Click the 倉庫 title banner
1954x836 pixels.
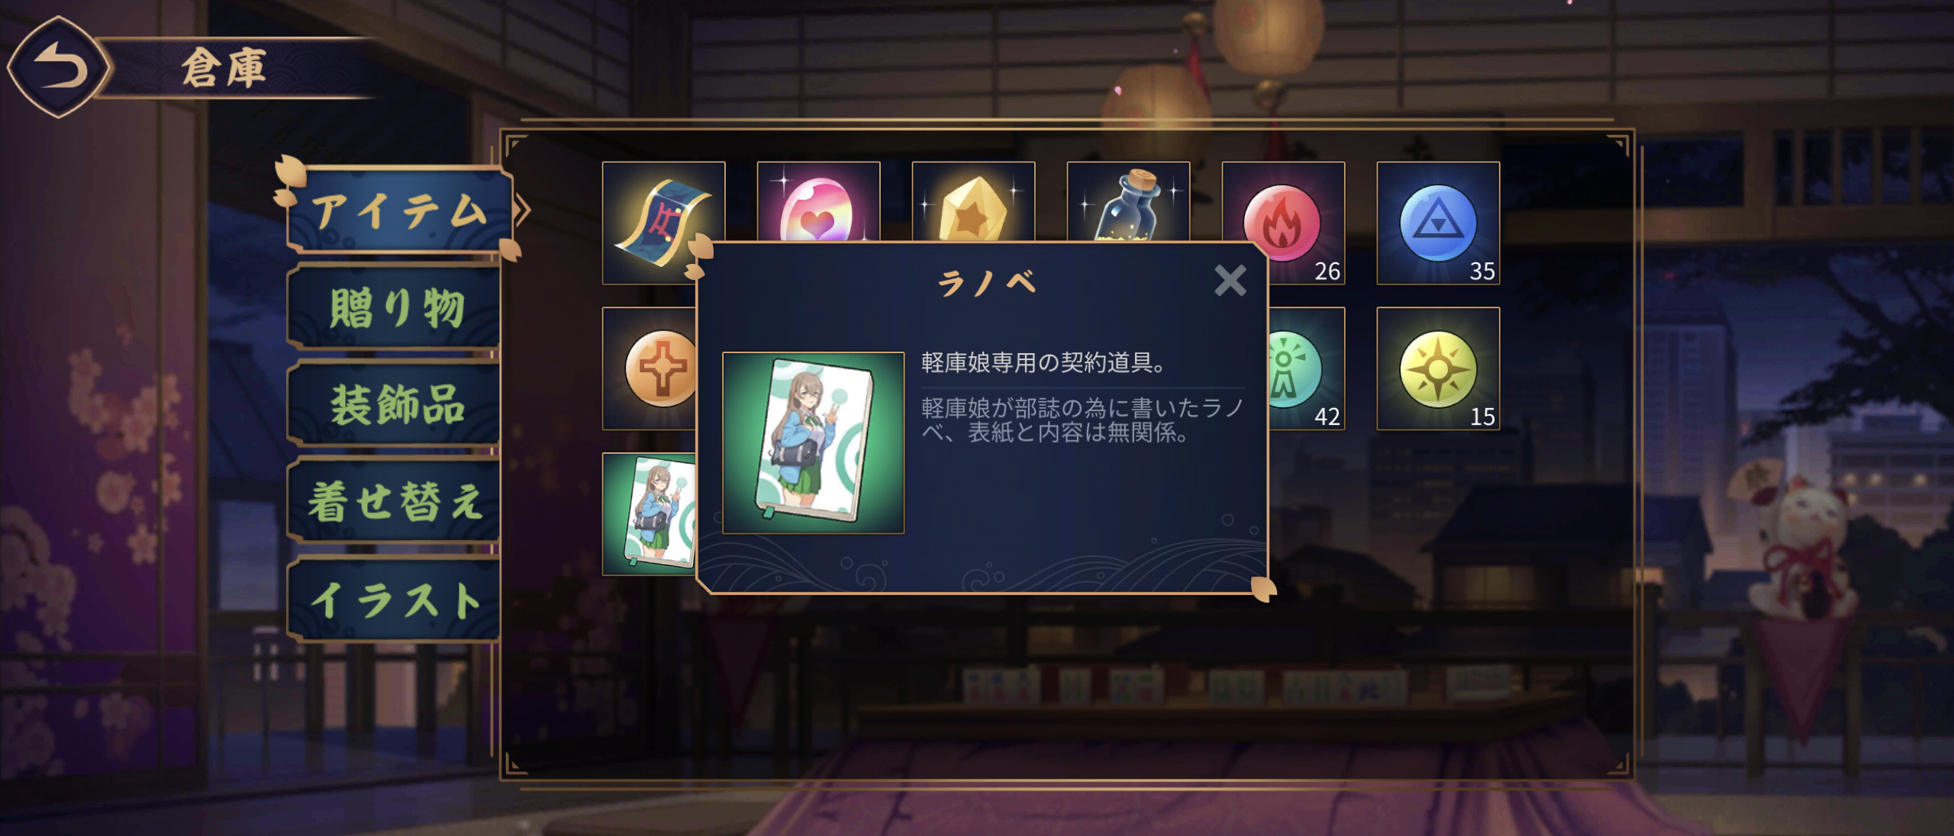tap(224, 67)
